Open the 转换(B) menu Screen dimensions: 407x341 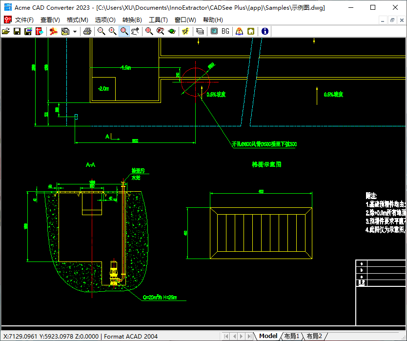click(132, 20)
